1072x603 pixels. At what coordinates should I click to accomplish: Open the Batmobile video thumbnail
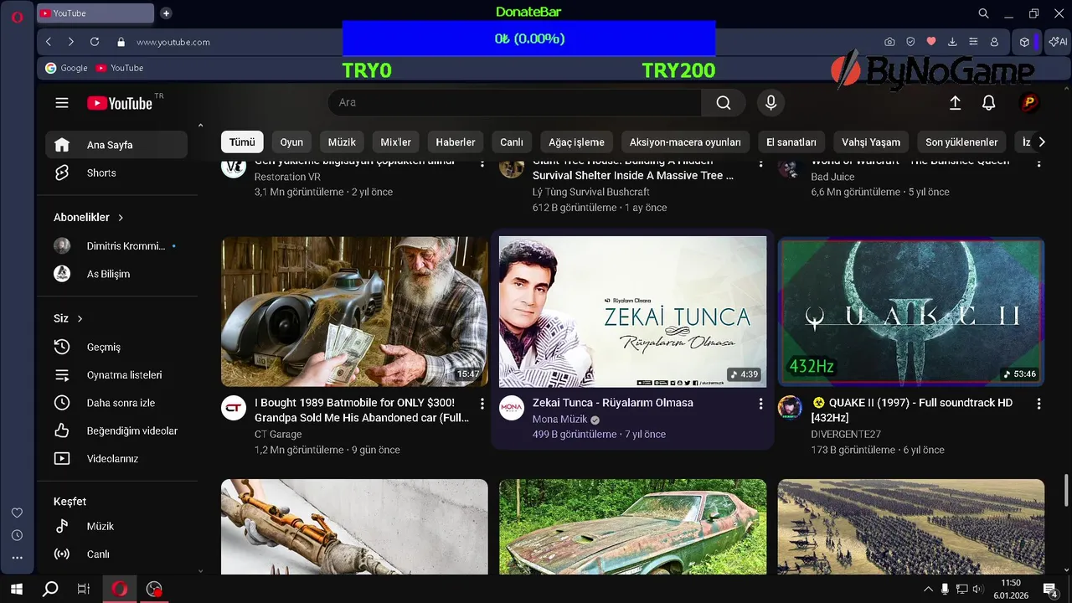[x=354, y=312]
